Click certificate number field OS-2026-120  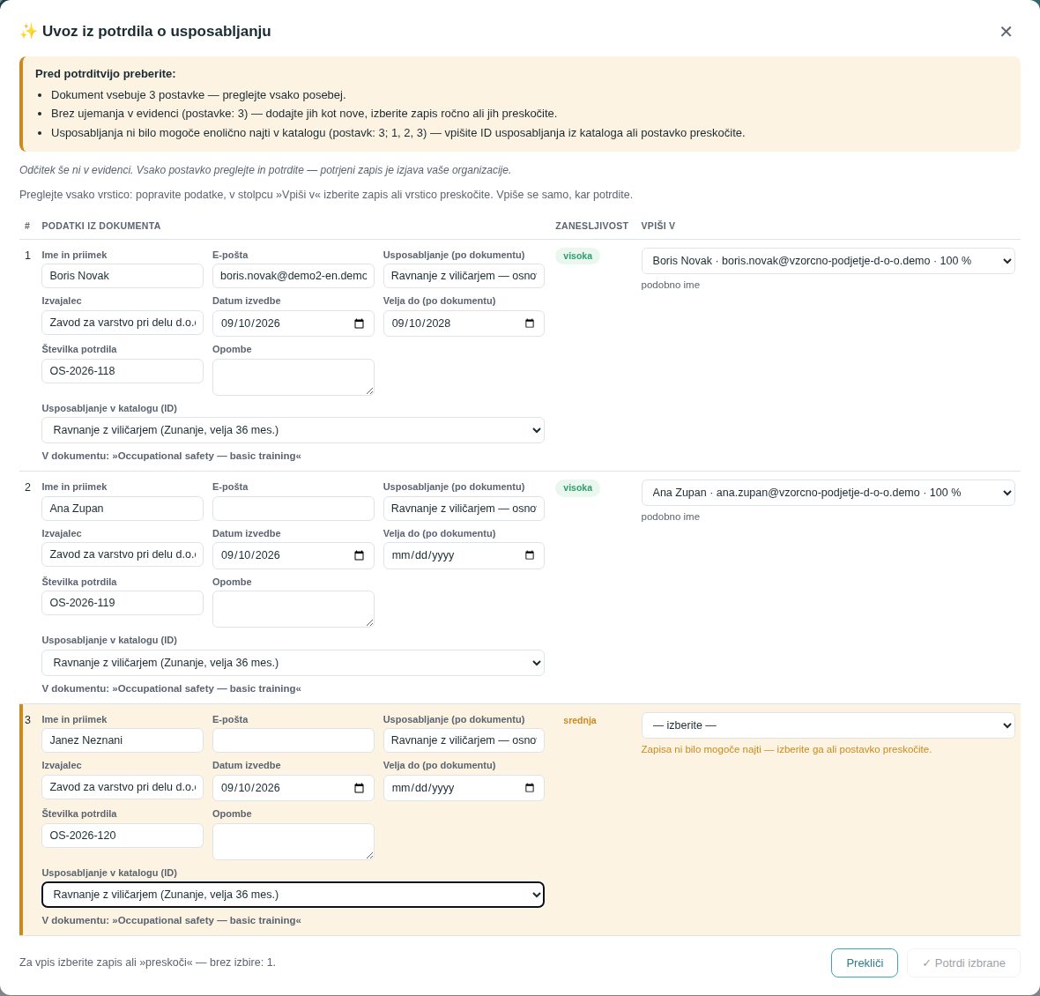pyautogui.click(x=122, y=836)
